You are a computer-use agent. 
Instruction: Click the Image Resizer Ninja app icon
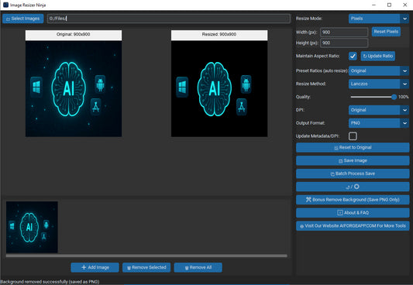5,5
